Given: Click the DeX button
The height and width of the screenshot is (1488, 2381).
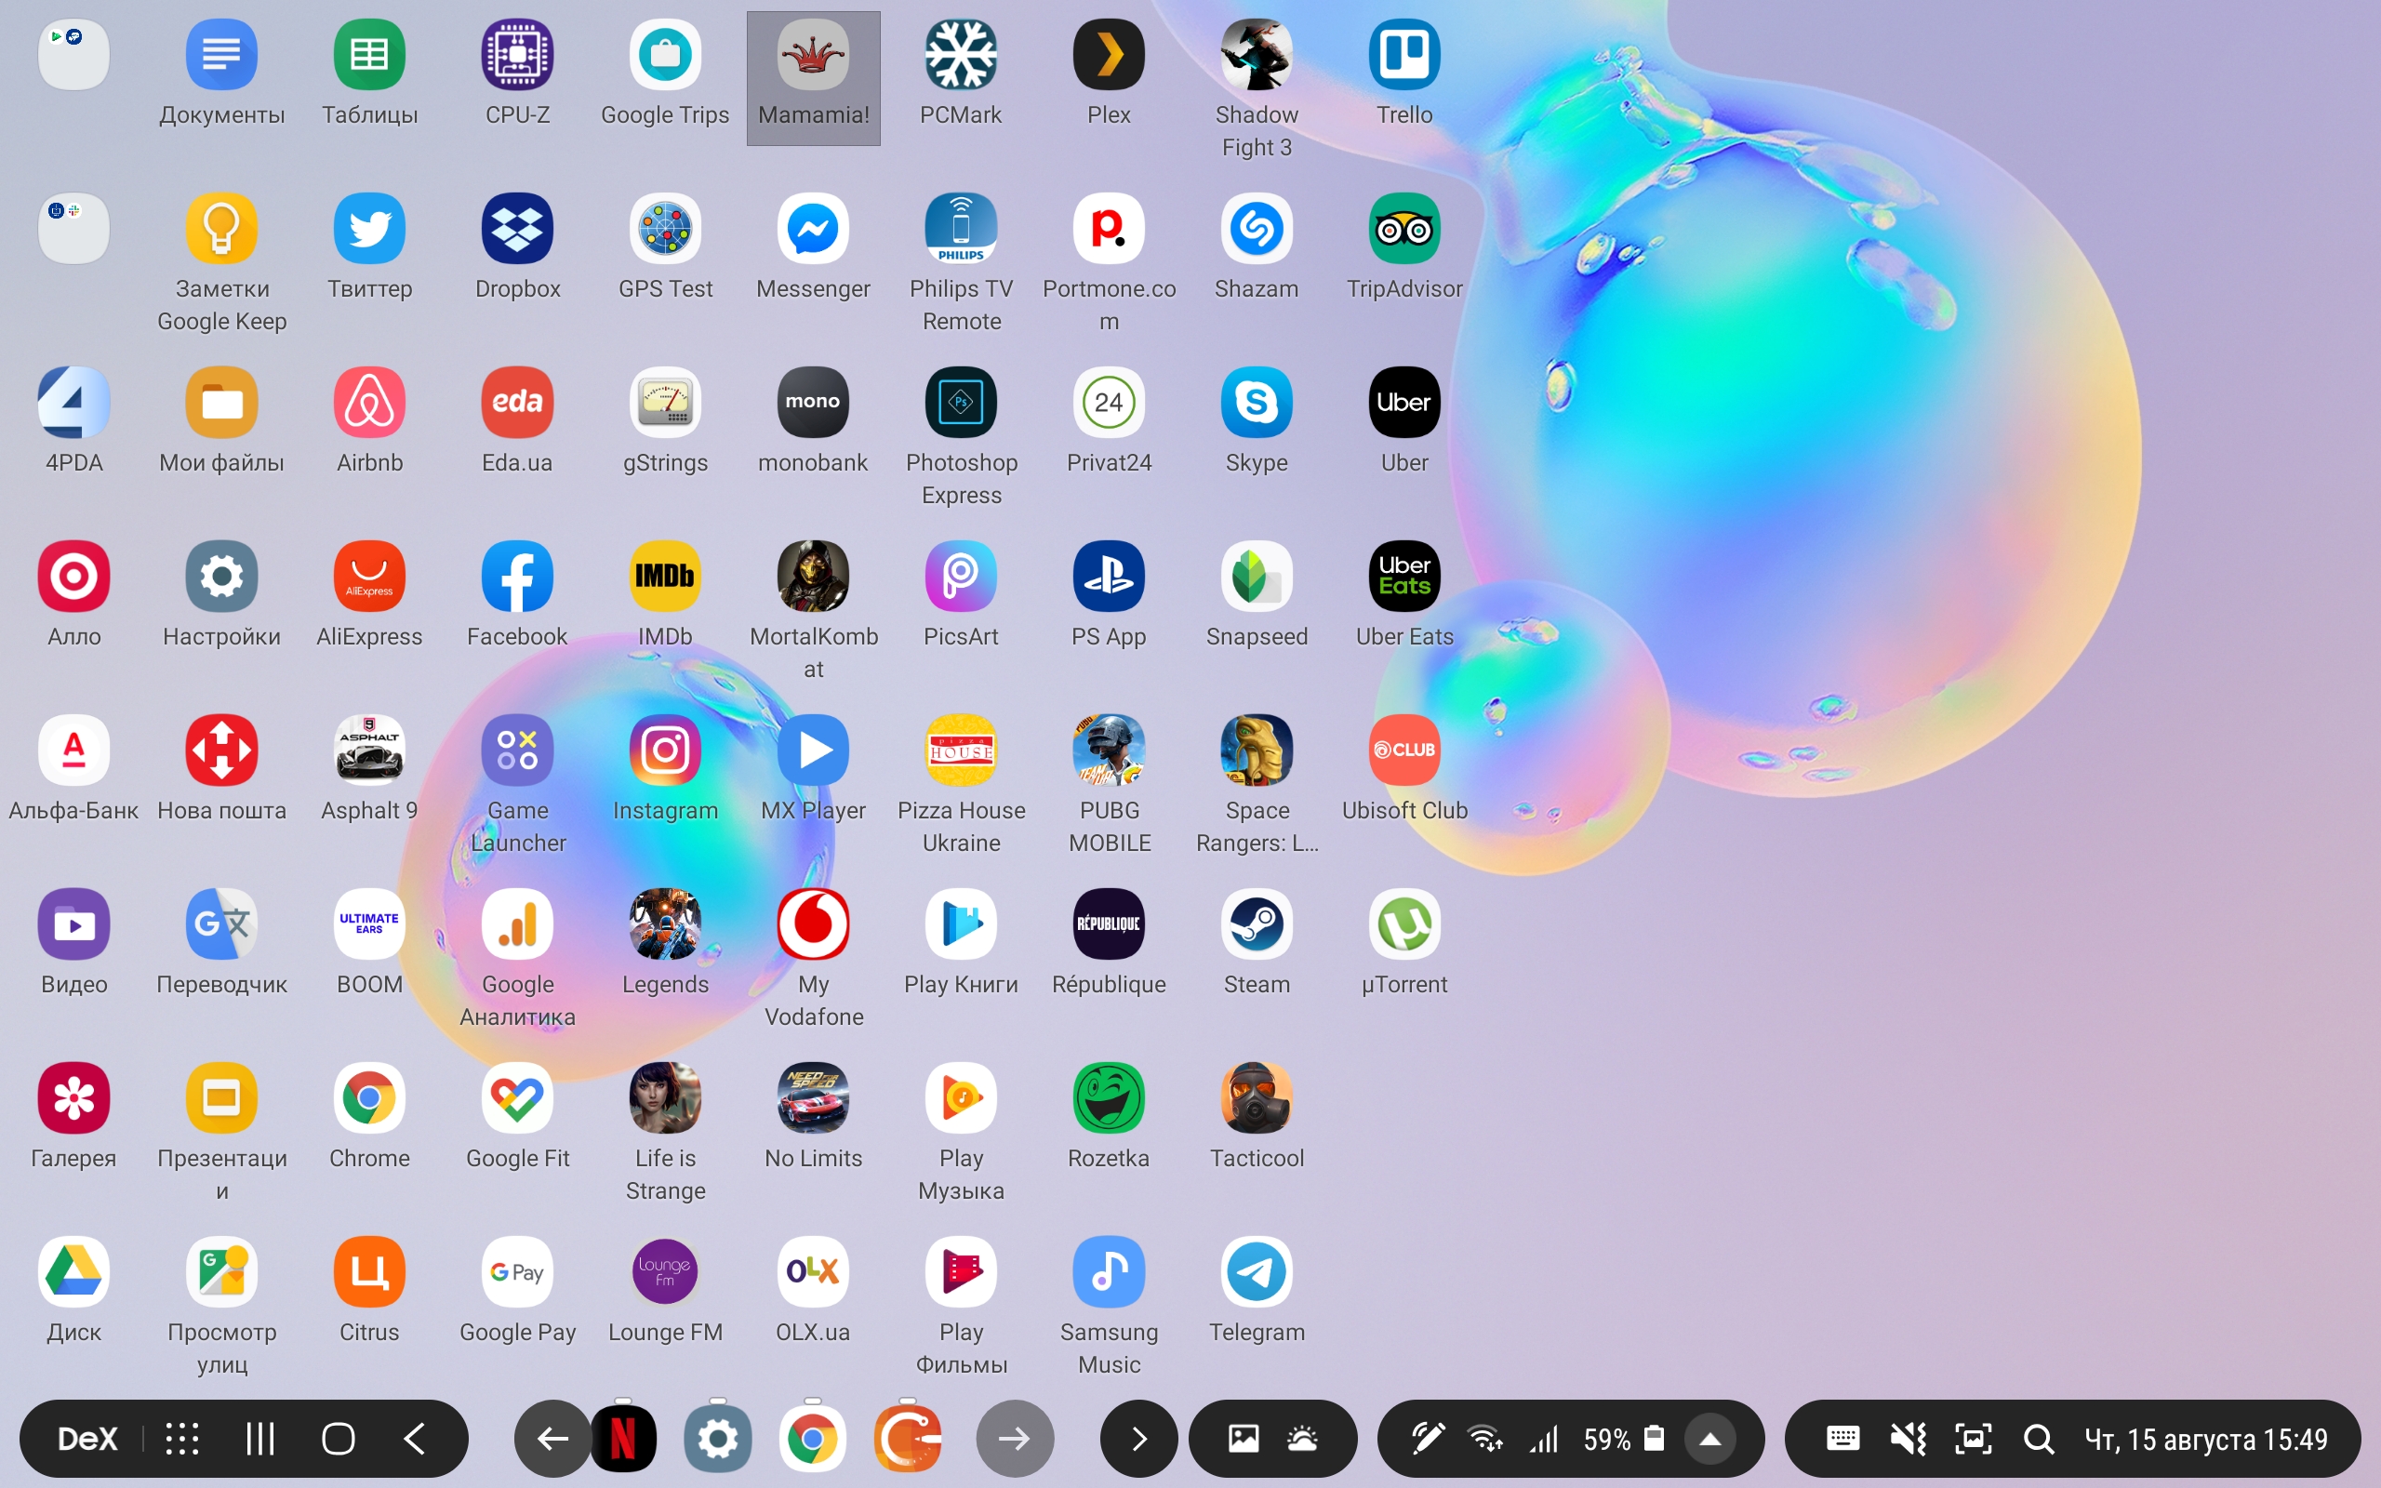Looking at the screenshot, I should [86, 1439].
